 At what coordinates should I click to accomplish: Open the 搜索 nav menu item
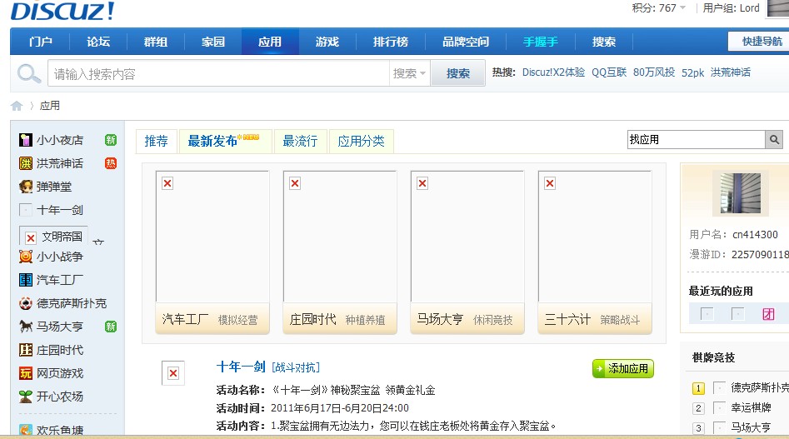click(604, 42)
